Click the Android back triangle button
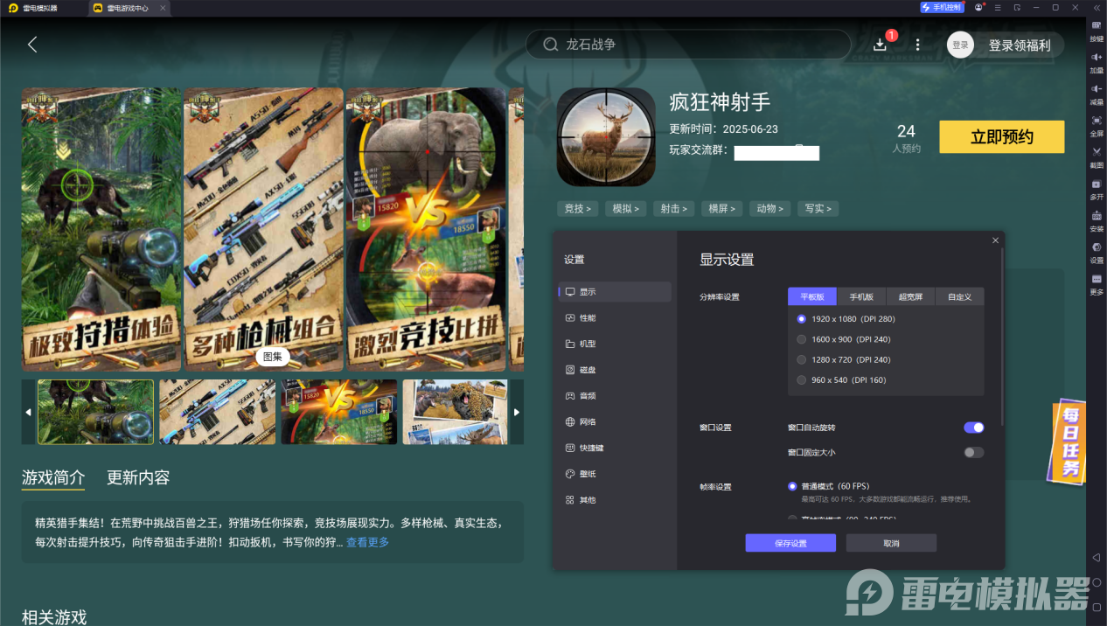1107x626 pixels. [x=1097, y=557]
